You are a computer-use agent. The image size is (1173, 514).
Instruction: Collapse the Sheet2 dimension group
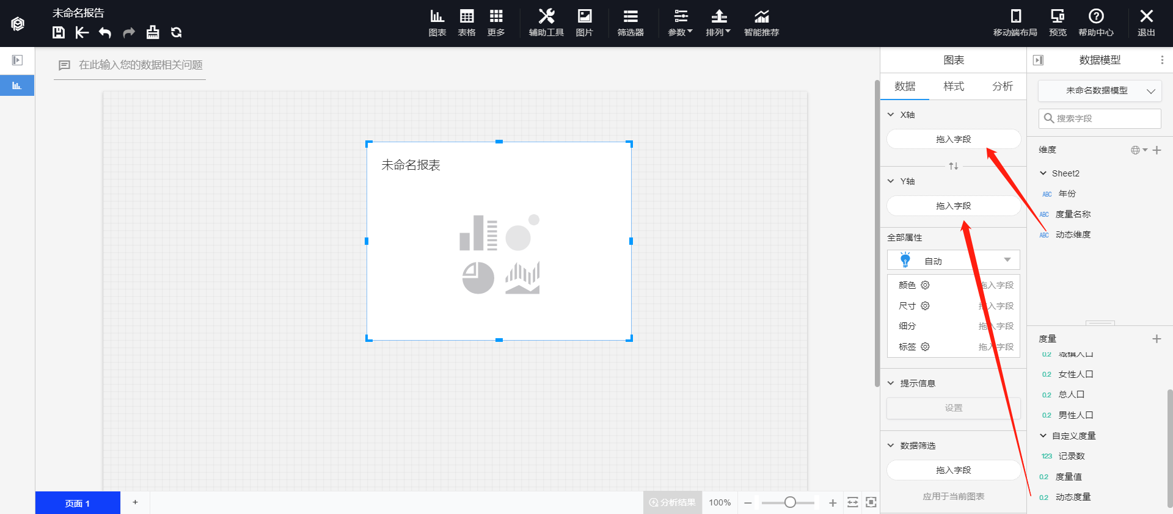pyautogui.click(x=1043, y=173)
